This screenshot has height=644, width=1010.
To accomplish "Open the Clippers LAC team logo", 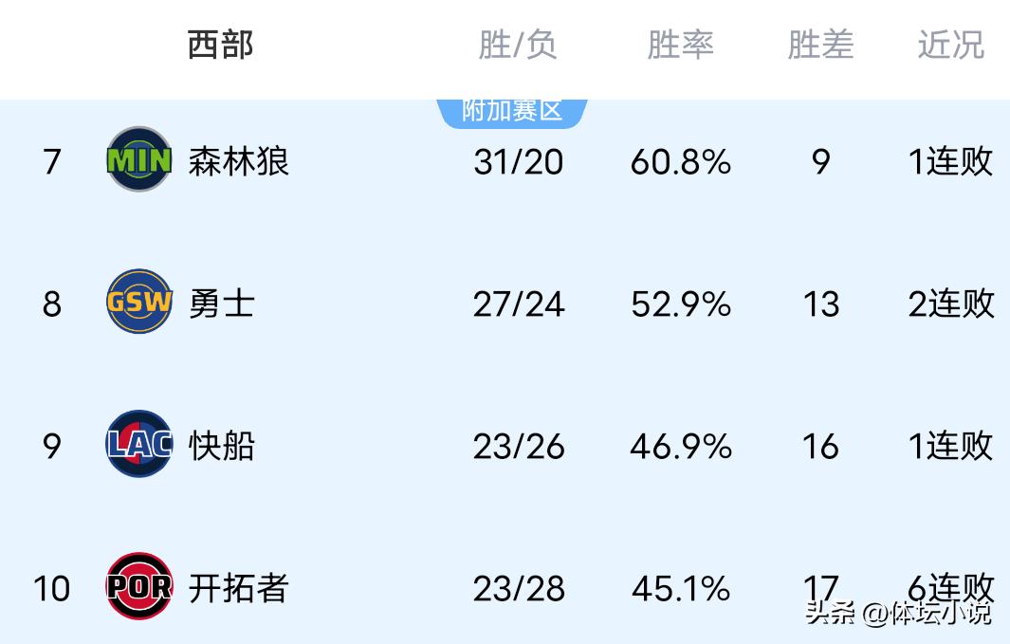I will pos(139,445).
